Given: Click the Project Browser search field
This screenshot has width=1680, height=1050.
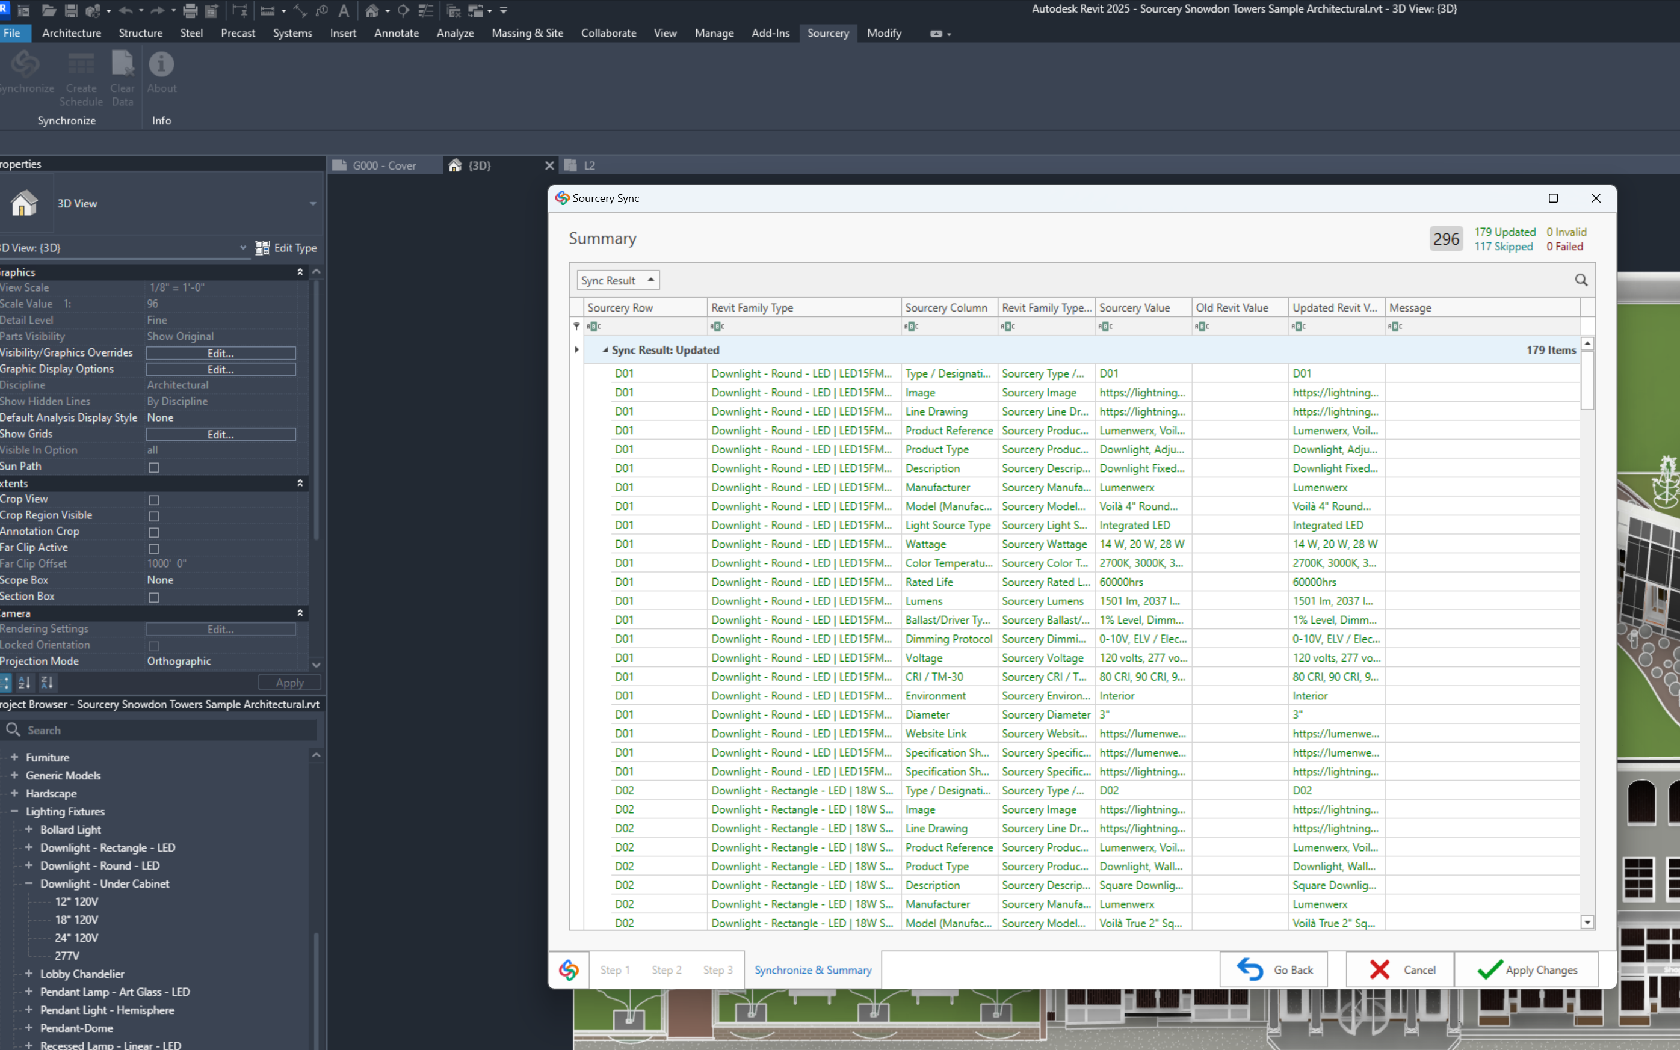Looking at the screenshot, I should 167,730.
